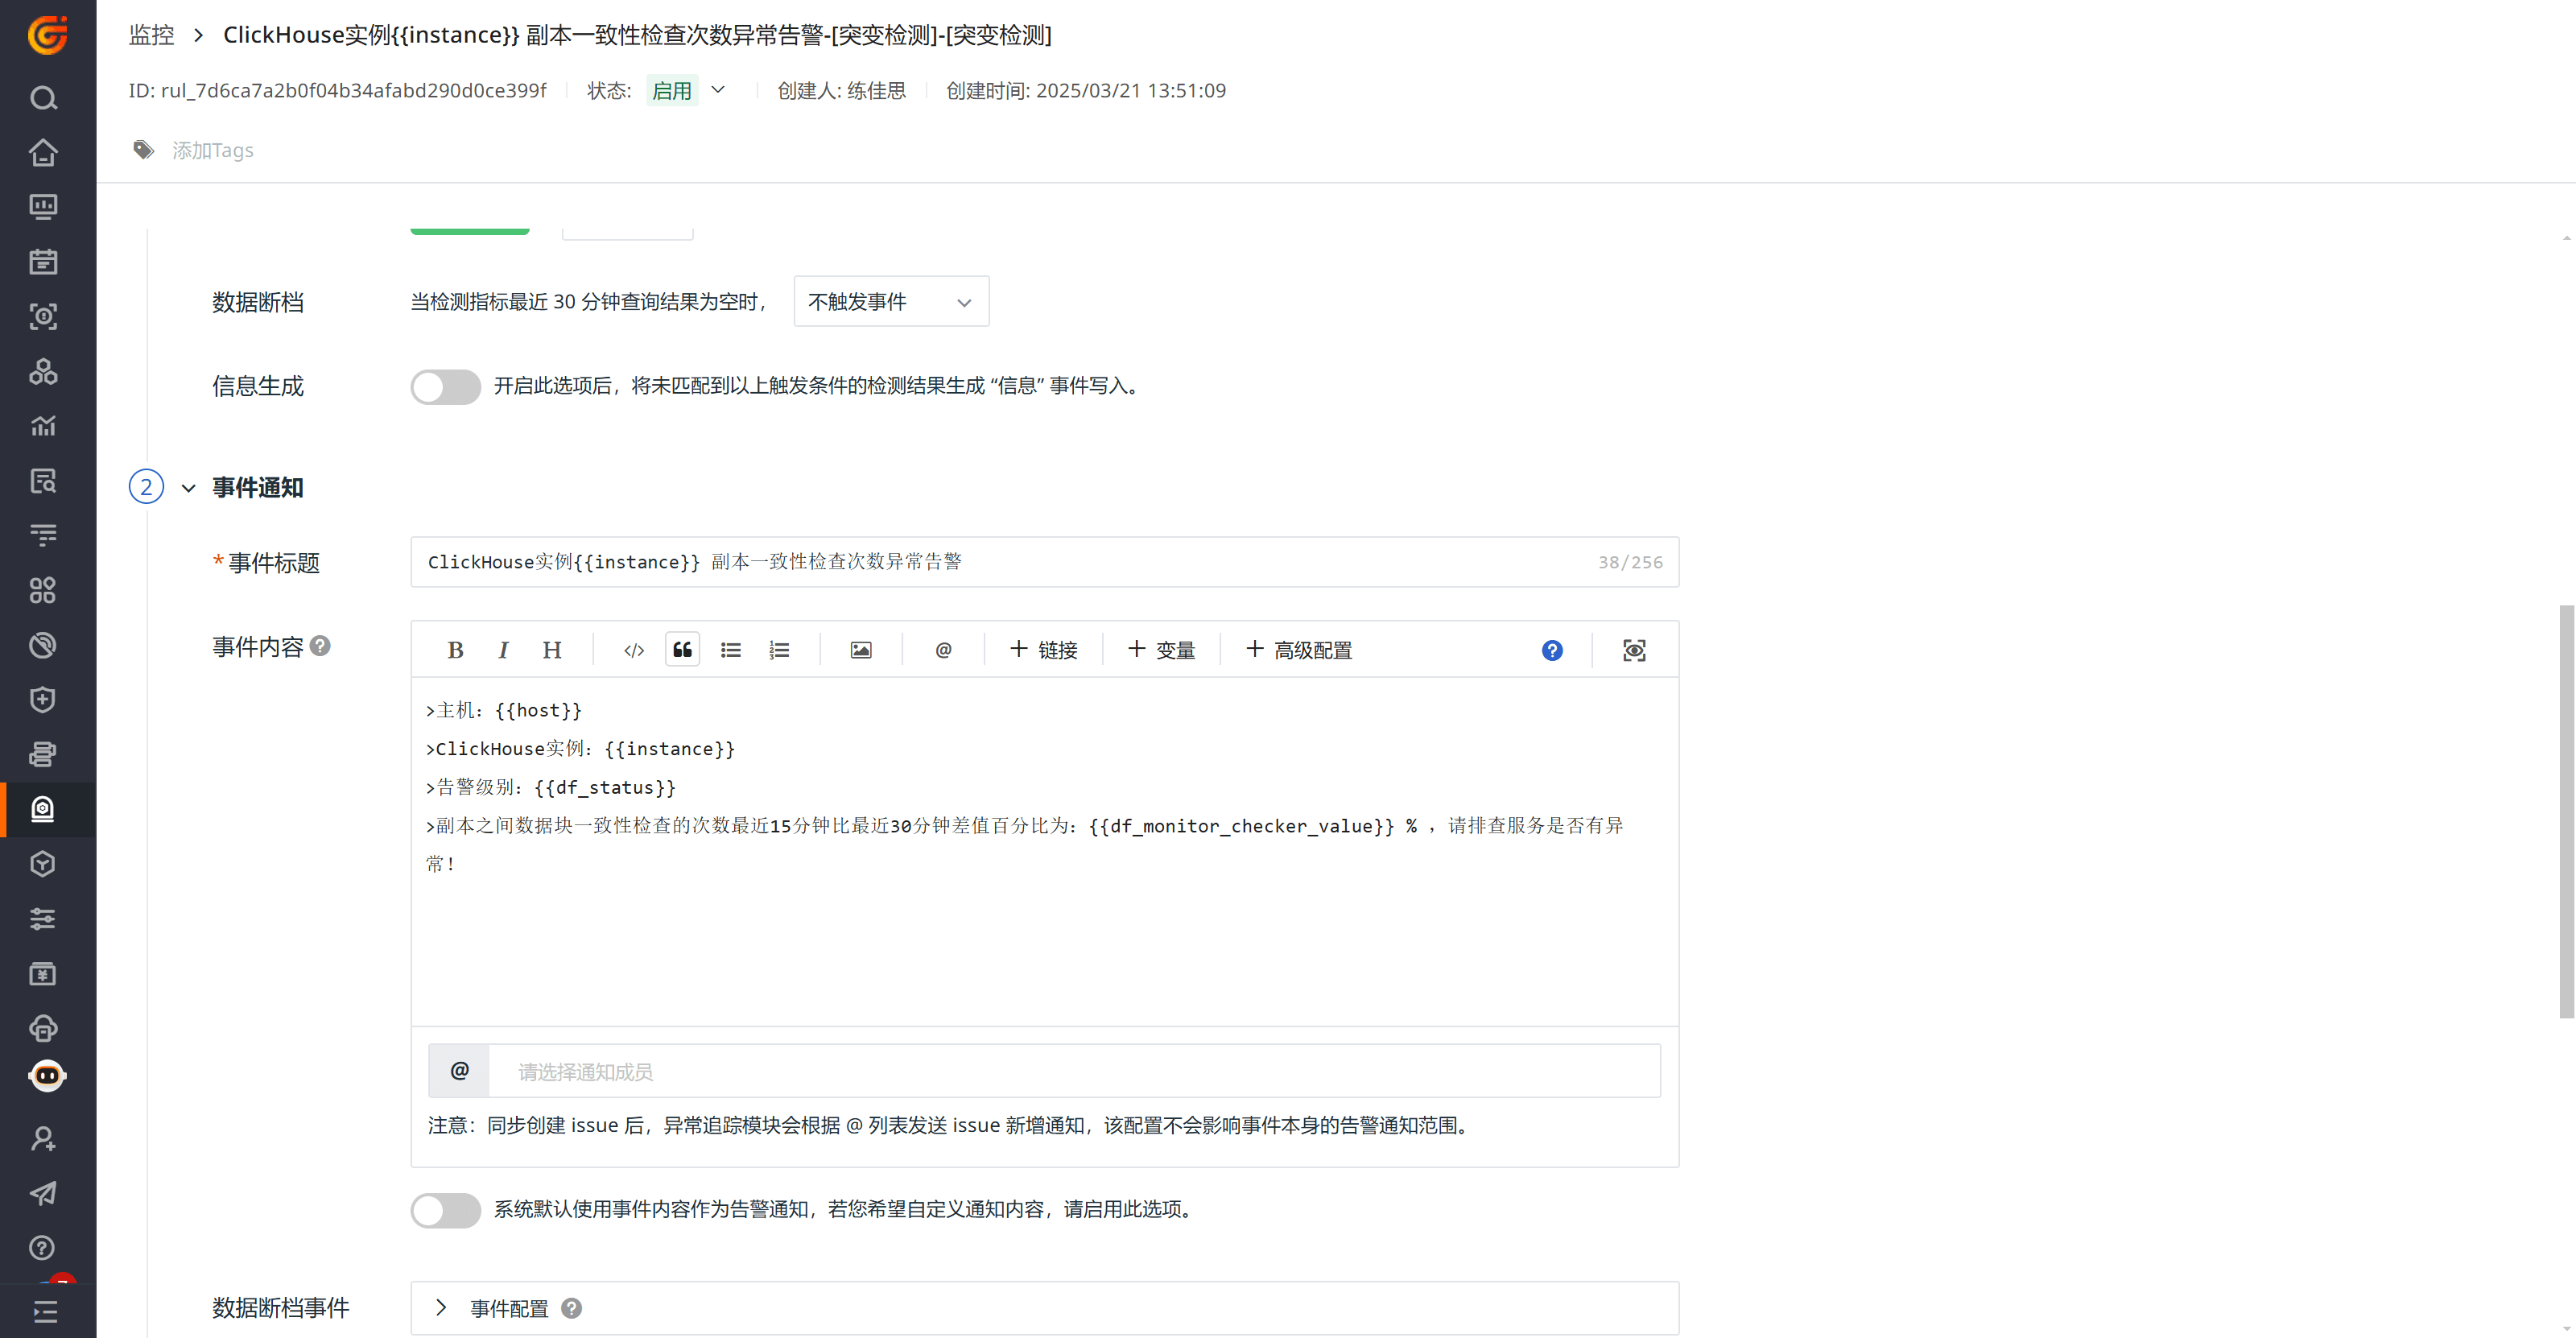Open the metrics chart icon in sidebar

click(x=43, y=426)
